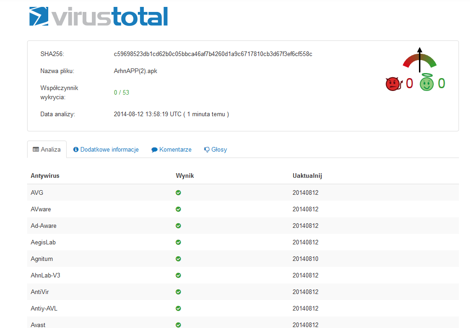Click the SHA256 label
The image size is (470, 328).
(x=52, y=54)
